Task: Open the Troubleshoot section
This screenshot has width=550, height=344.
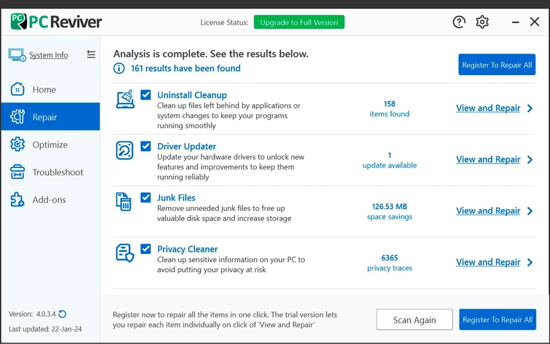Action: click(57, 172)
